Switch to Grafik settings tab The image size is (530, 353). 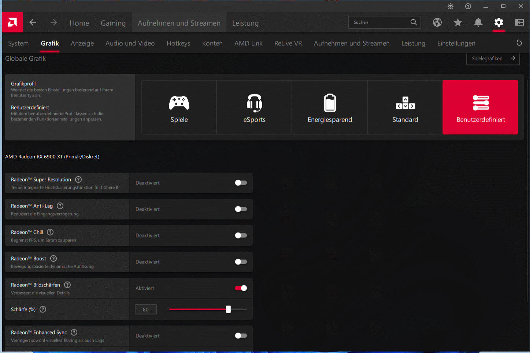pos(50,43)
